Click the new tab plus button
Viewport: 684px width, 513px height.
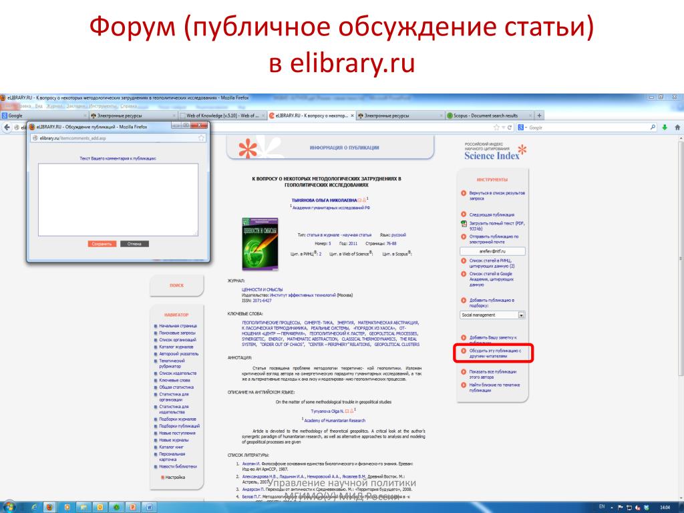[x=539, y=116]
